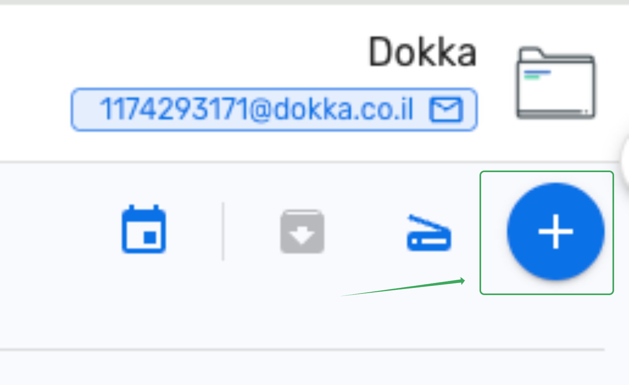
Task: Start scanning with the scanner toolbar icon
Action: point(429,233)
